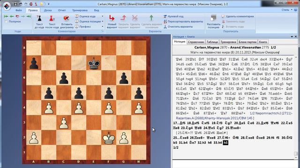
Task: Jump to the end of the game
Action: coord(29,16)
